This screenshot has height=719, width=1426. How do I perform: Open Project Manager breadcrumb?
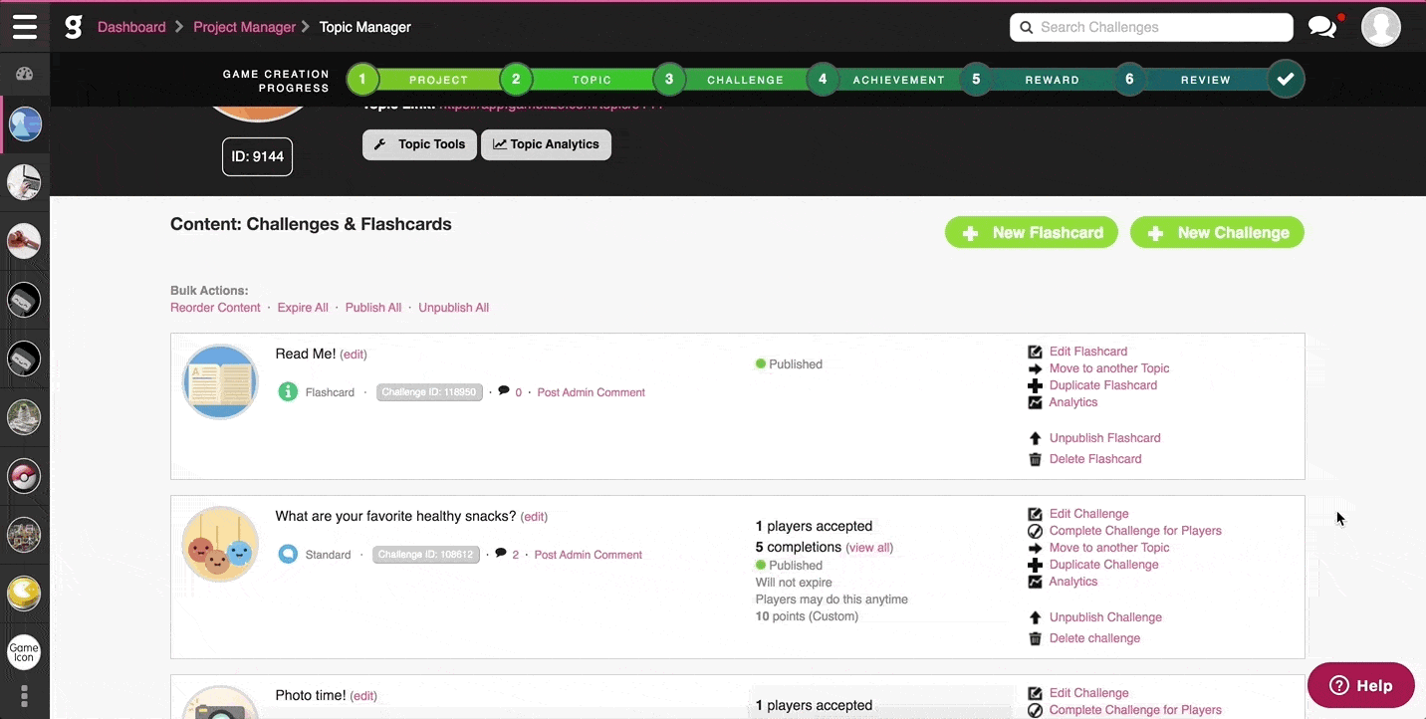click(244, 27)
